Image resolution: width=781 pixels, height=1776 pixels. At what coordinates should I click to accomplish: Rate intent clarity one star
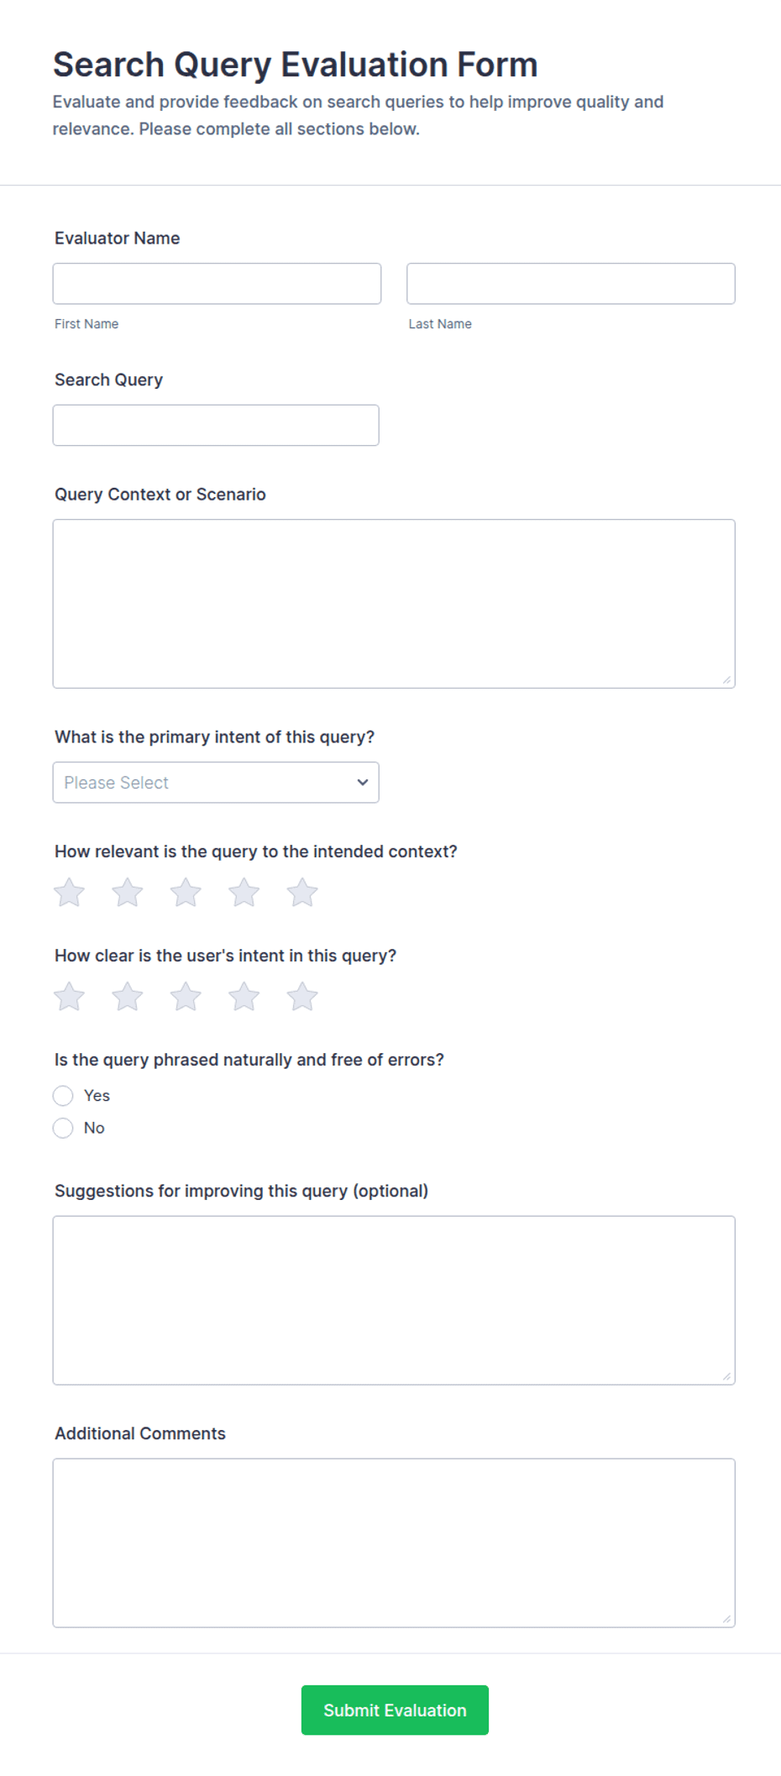[x=70, y=997]
